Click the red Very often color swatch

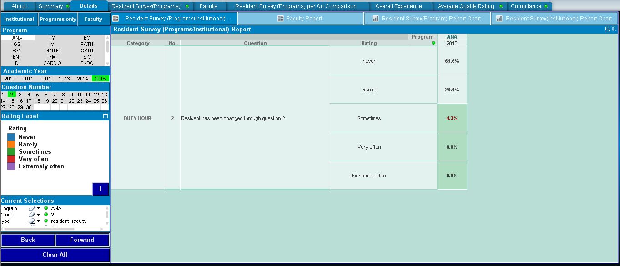click(11, 159)
